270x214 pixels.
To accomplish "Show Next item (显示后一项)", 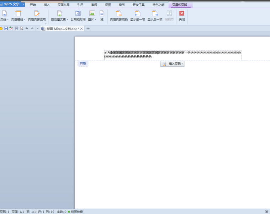I will (155, 16).
